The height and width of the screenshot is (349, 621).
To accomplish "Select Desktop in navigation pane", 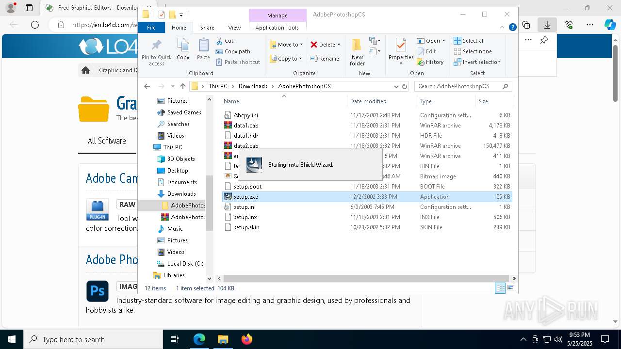I will click(x=178, y=171).
